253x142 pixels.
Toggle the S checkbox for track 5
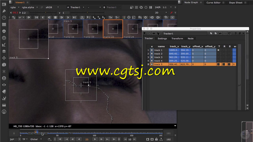pyautogui.click(x=229, y=64)
